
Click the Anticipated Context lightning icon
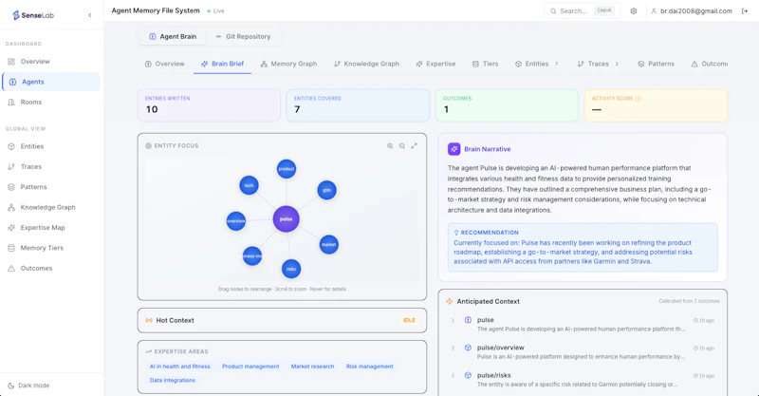point(450,301)
